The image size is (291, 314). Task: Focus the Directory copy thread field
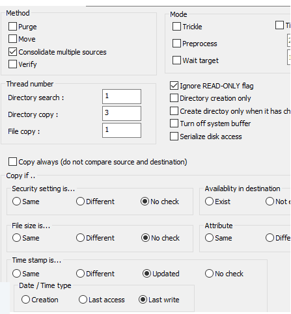[122, 113]
